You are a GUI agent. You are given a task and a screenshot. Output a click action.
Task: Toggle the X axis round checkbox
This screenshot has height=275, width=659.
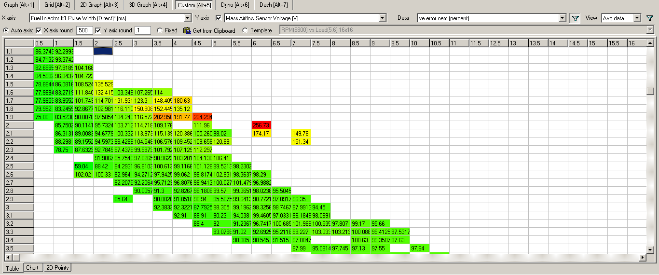pos(39,30)
